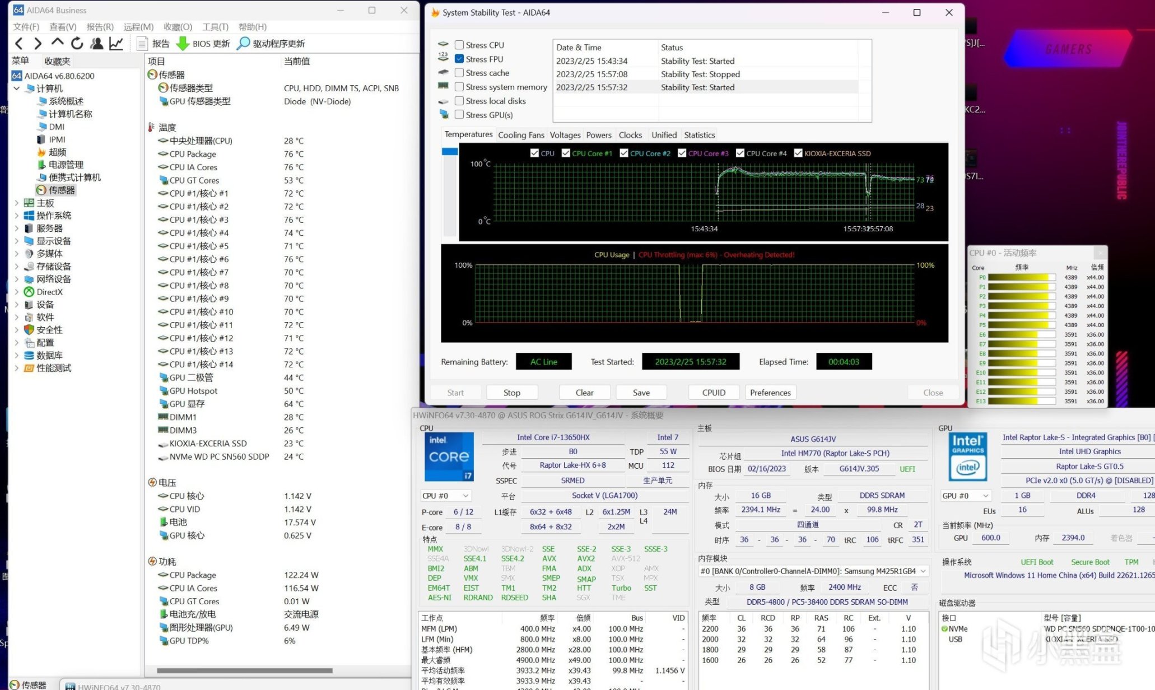Click the graph chart icon in AIDA64 toolbar
This screenshot has height=690, width=1155.
[116, 43]
